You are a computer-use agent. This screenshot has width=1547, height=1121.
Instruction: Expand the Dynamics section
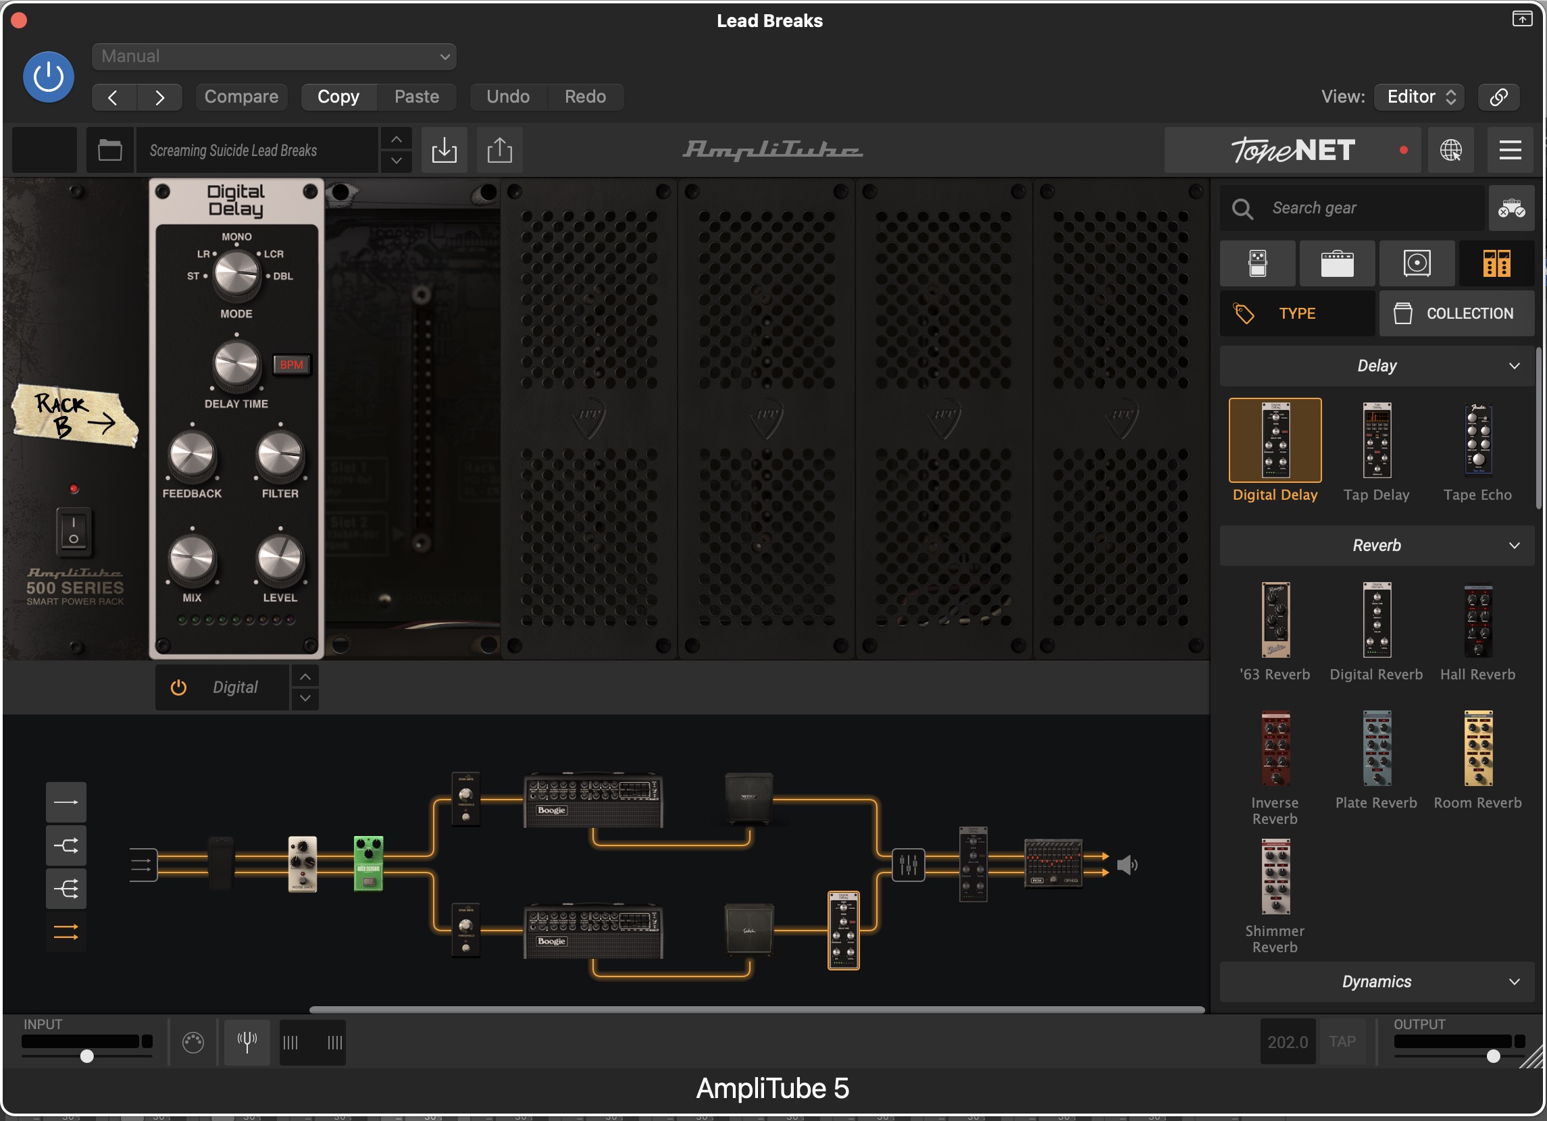point(1377,982)
